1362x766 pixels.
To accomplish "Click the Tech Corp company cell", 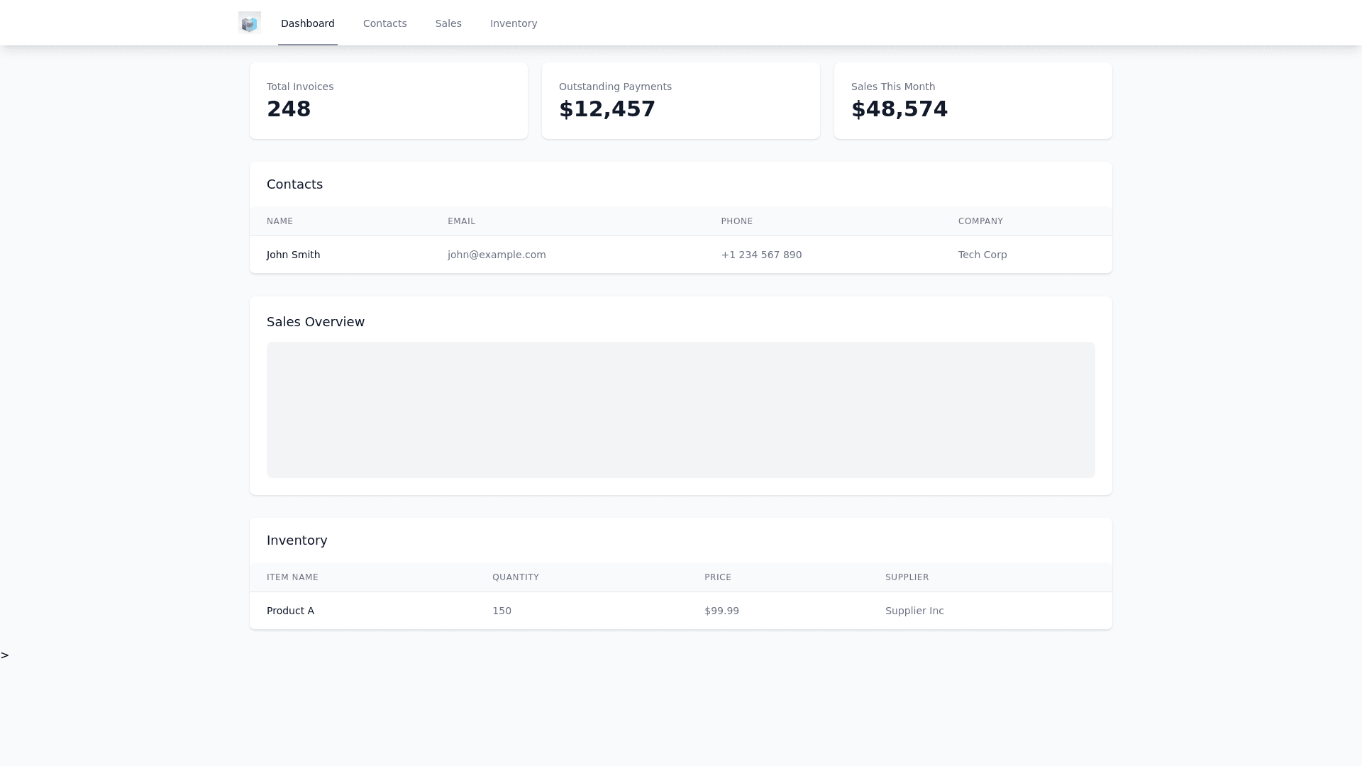I will pos(982,255).
